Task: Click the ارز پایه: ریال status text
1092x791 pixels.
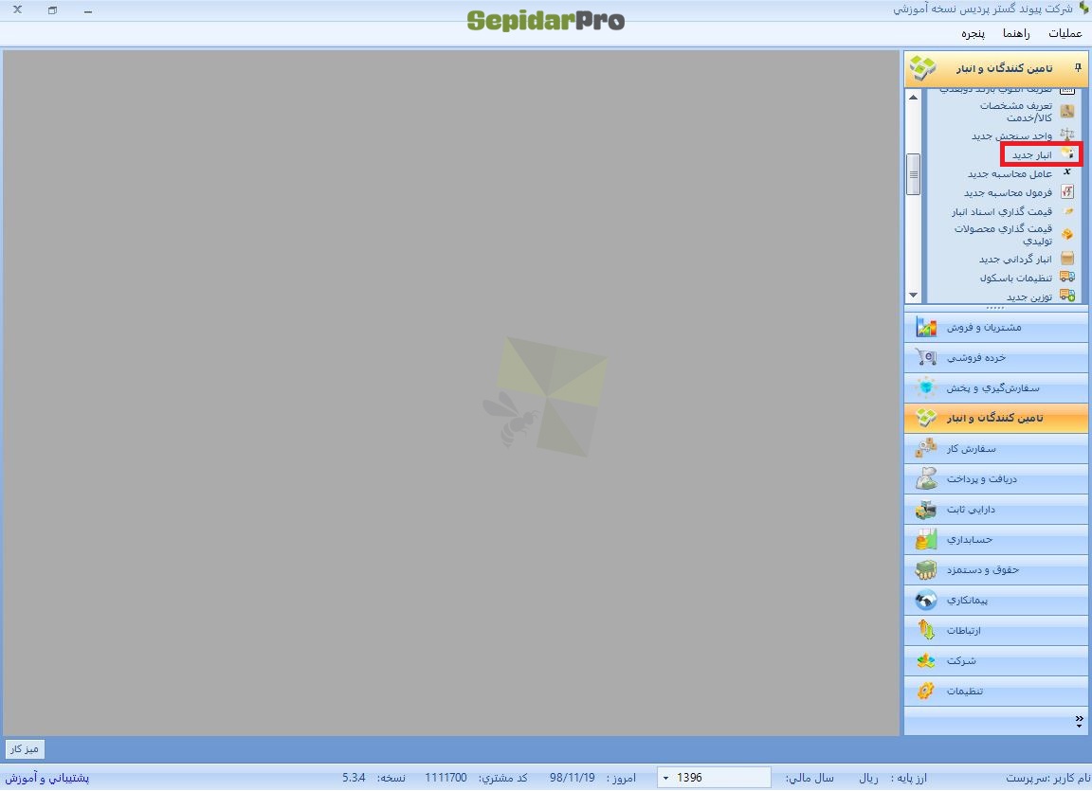Action: coord(892,778)
